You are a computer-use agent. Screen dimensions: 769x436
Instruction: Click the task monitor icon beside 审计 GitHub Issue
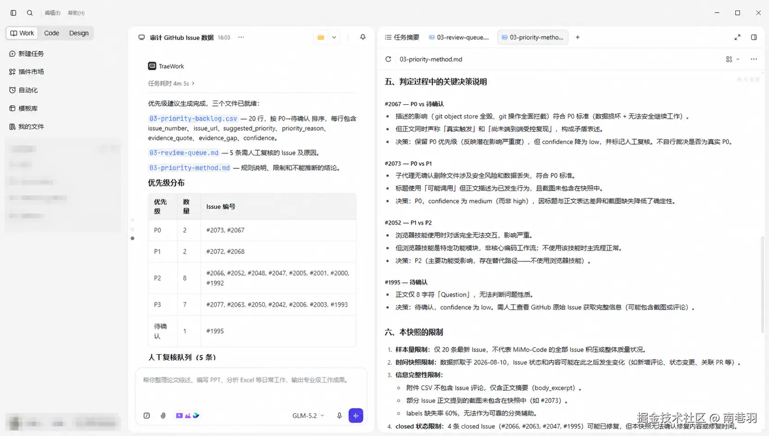[141, 37]
